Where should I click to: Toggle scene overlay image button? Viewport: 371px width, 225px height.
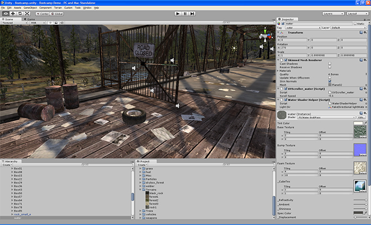point(56,23)
